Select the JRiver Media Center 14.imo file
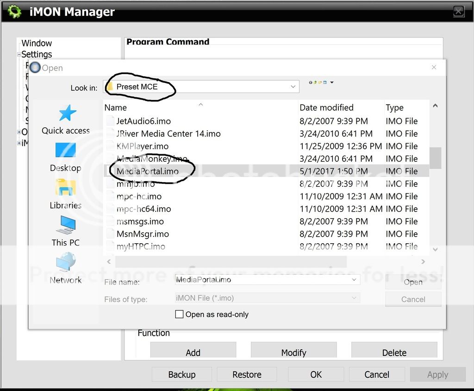The height and width of the screenshot is (391, 474). tap(168, 134)
